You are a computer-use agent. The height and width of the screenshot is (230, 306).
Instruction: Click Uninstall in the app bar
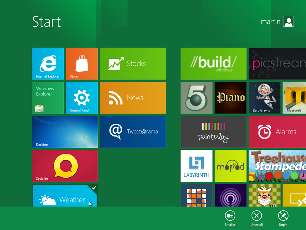pyautogui.click(x=257, y=218)
